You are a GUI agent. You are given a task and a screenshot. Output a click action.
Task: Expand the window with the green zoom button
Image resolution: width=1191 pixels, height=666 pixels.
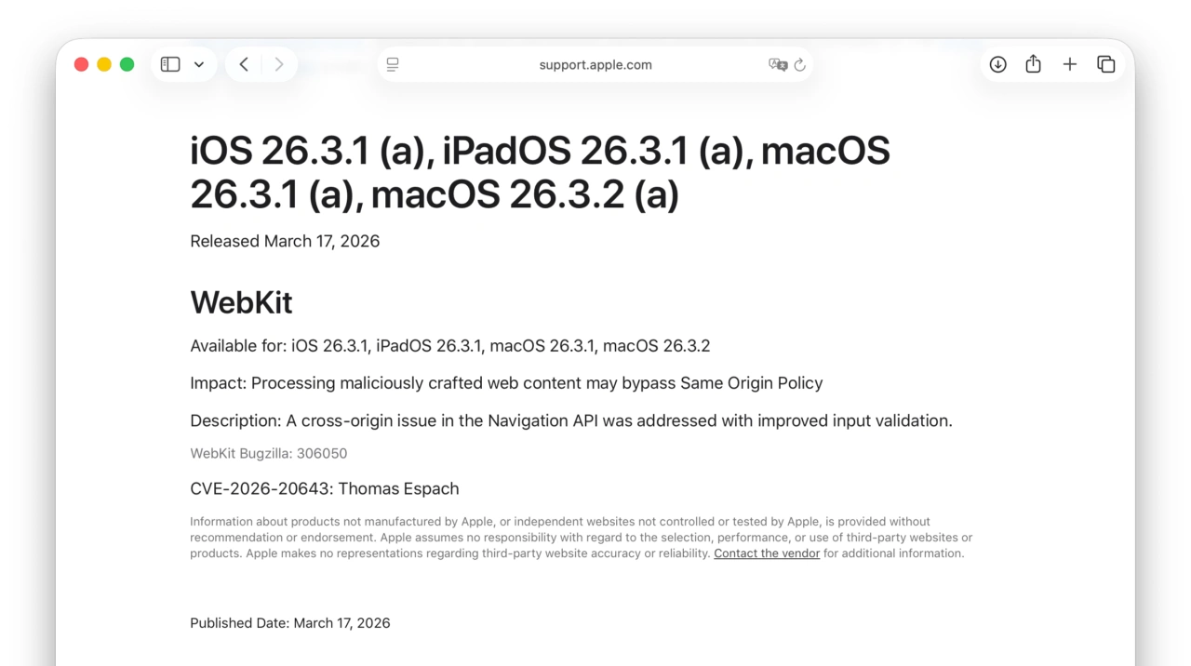127,63
